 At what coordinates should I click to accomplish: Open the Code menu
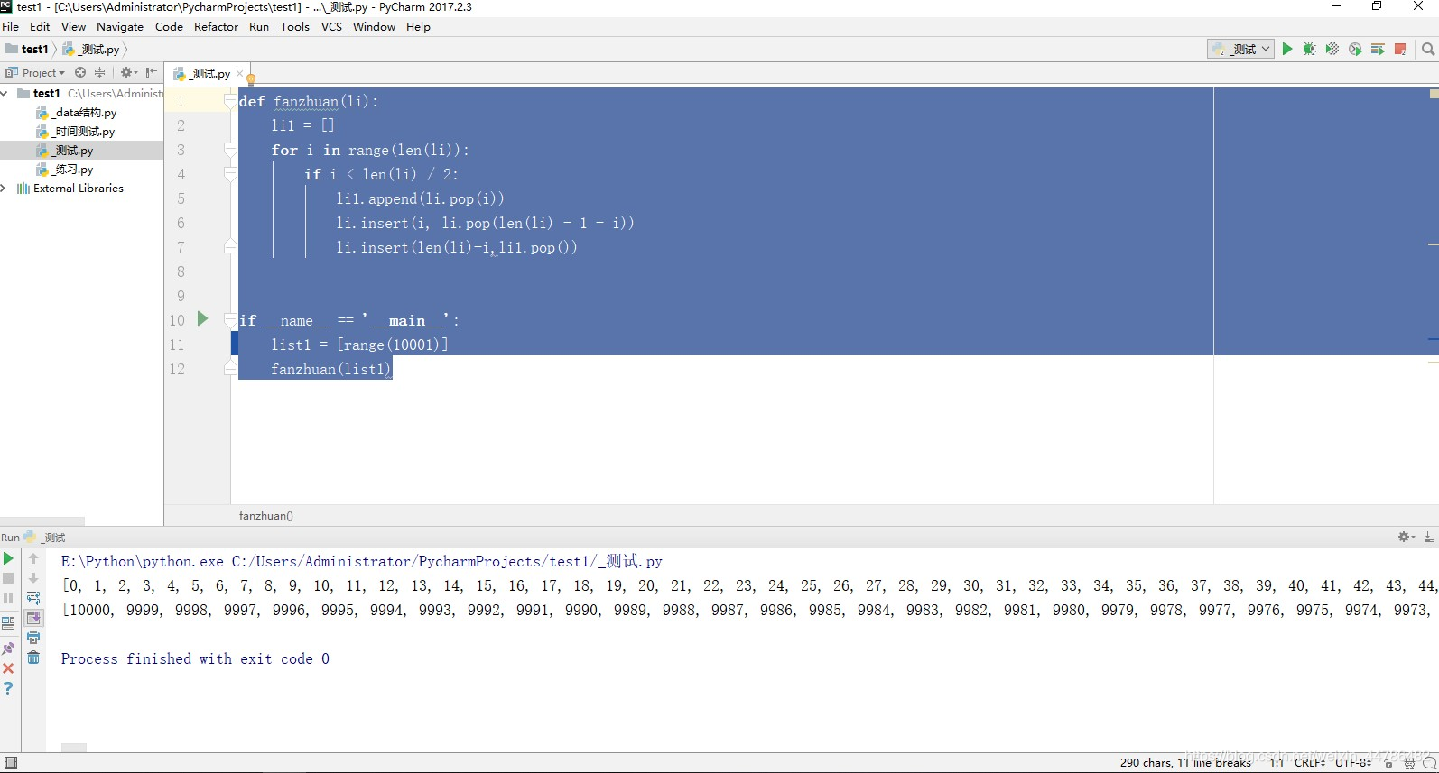169,27
